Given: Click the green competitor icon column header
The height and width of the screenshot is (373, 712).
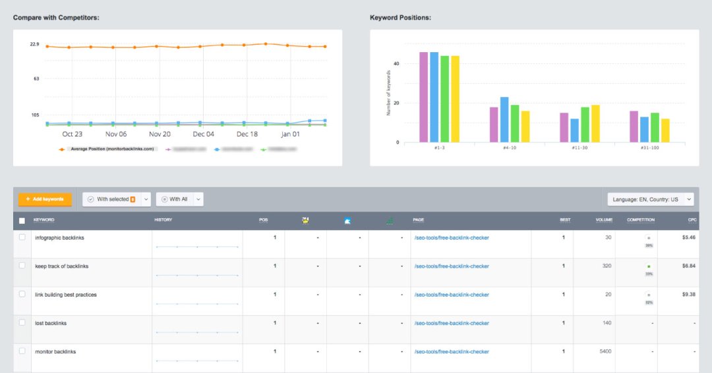Looking at the screenshot, I should tap(390, 220).
